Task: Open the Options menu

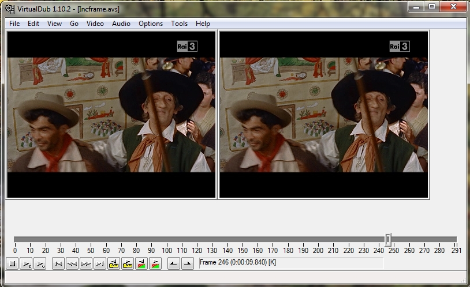Action: [151, 24]
